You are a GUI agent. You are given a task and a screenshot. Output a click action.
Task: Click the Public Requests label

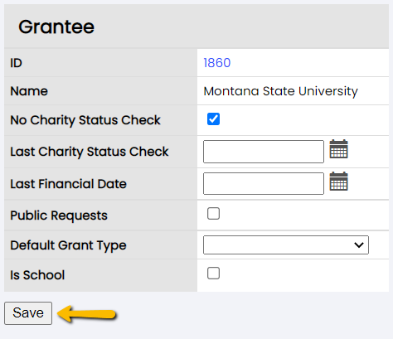tap(59, 216)
